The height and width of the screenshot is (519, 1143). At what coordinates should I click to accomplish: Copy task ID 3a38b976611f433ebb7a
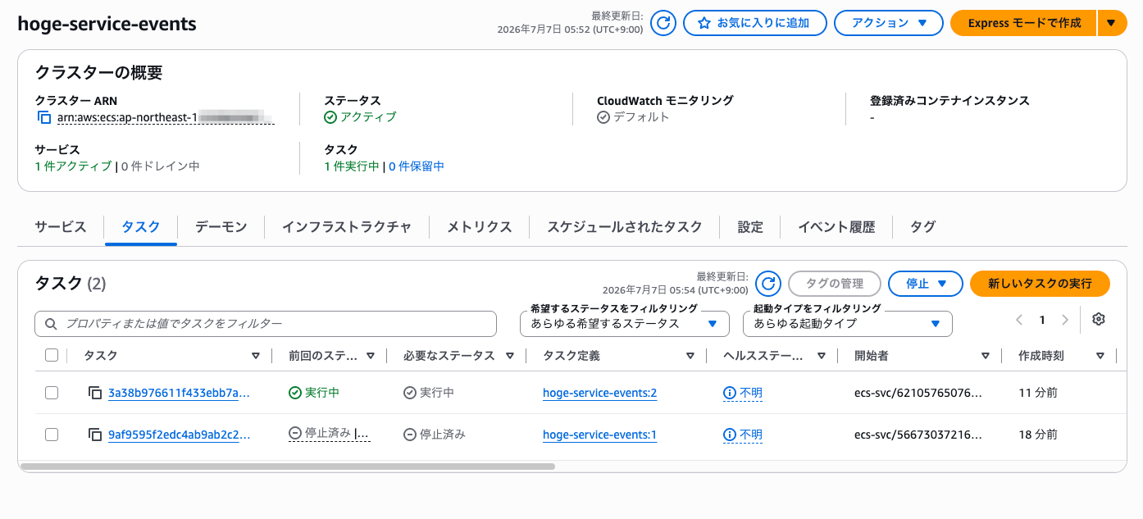(95, 393)
